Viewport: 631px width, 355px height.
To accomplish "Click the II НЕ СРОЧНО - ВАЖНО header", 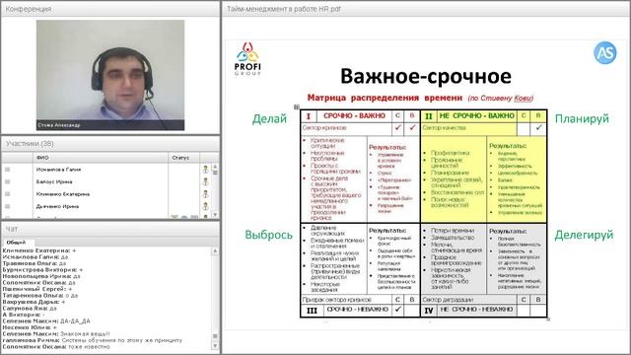I will click(x=469, y=116).
